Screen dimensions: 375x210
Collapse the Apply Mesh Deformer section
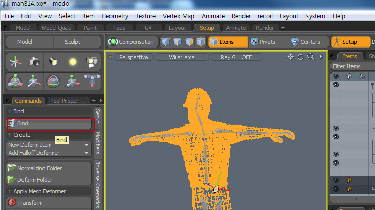coord(10,191)
